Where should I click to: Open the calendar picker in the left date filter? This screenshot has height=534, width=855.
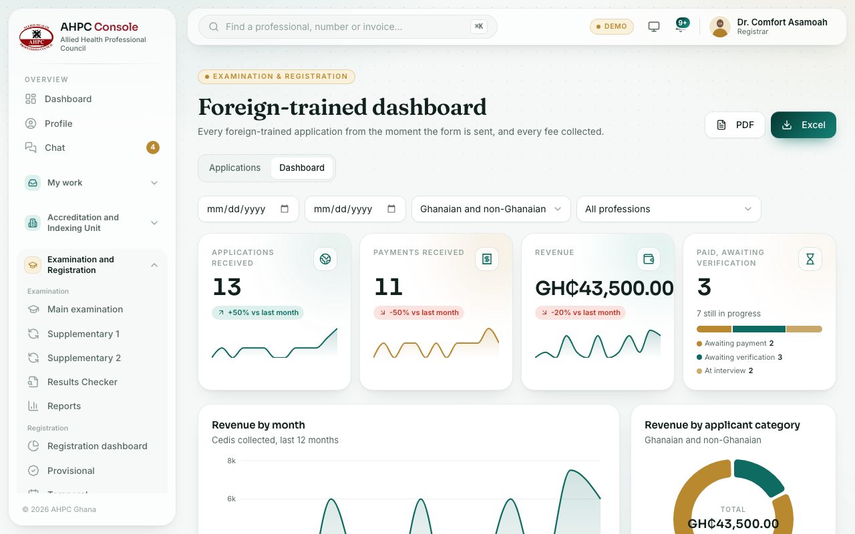pos(285,209)
